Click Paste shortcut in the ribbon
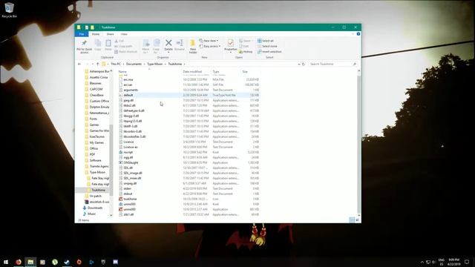Image resolution: width=475 pixels, height=267 pixels. pyautogui.click(x=125, y=52)
